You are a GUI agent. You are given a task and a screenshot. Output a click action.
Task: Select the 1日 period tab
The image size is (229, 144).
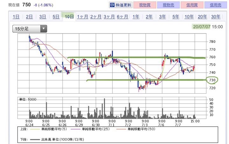tap(16, 17)
